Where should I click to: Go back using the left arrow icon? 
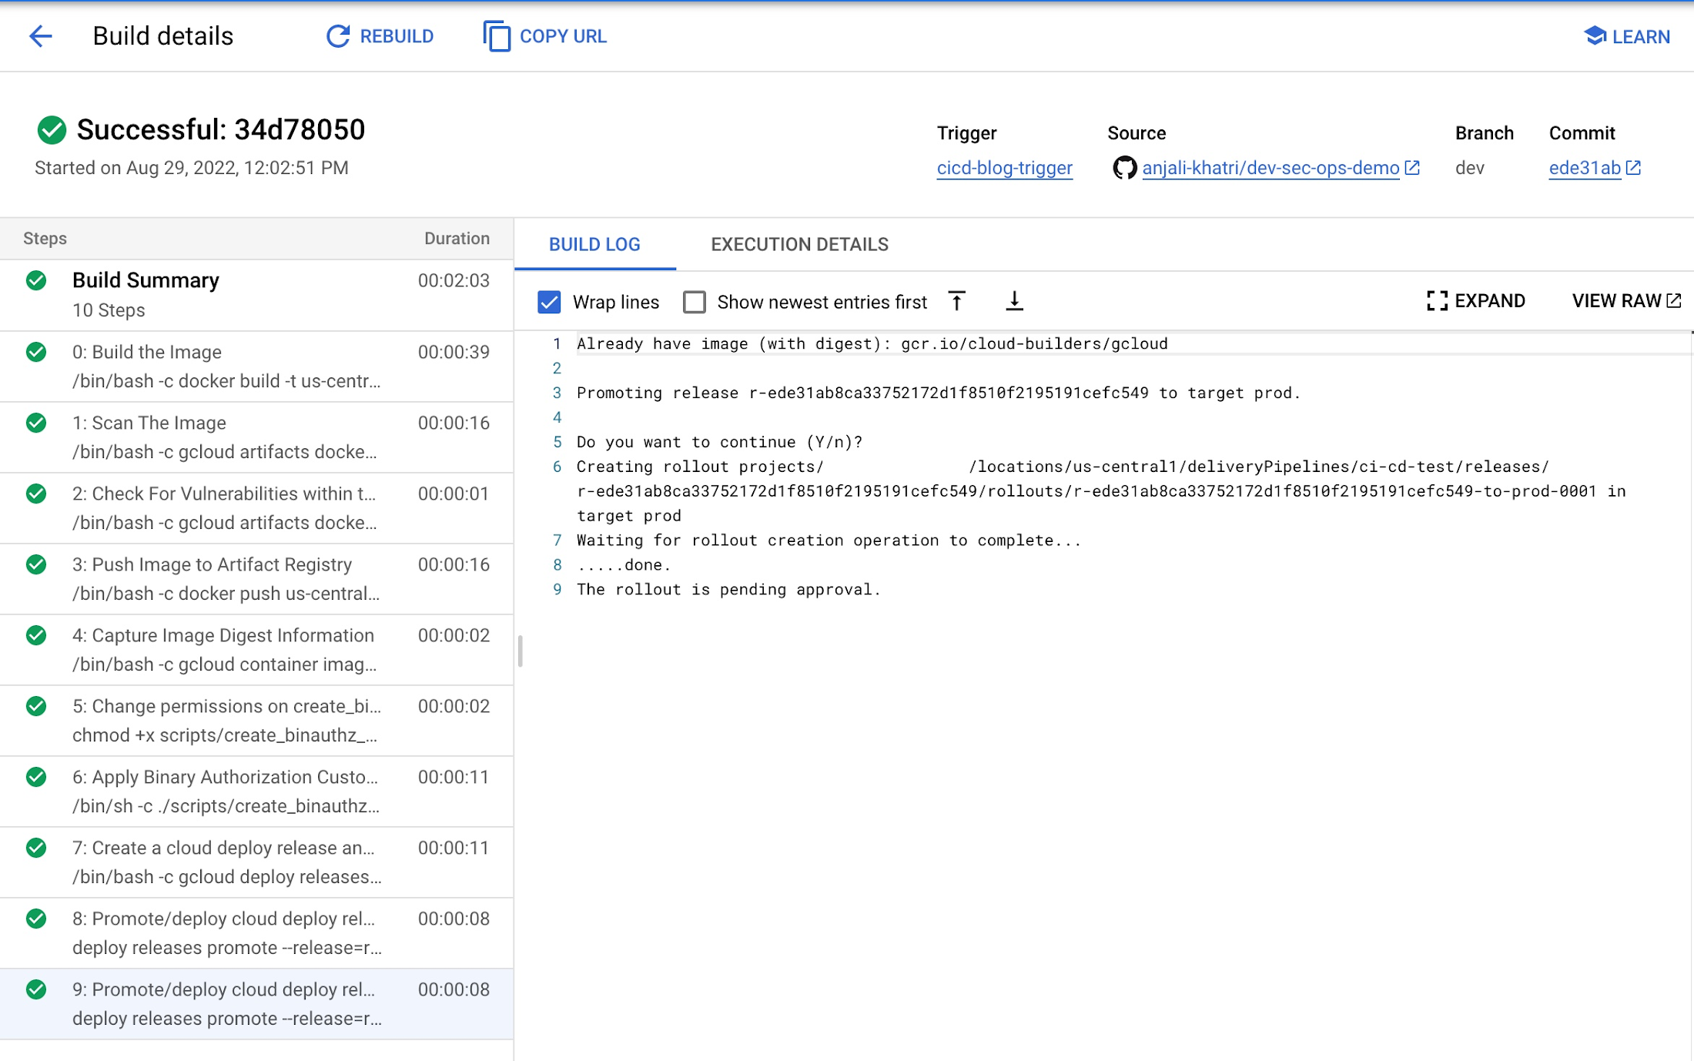point(40,36)
